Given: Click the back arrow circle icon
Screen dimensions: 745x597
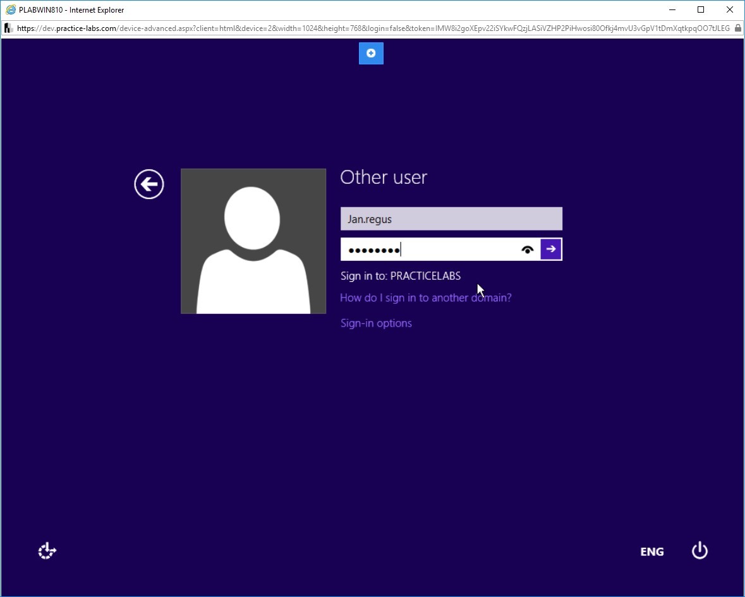Looking at the screenshot, I should (148, 184).
